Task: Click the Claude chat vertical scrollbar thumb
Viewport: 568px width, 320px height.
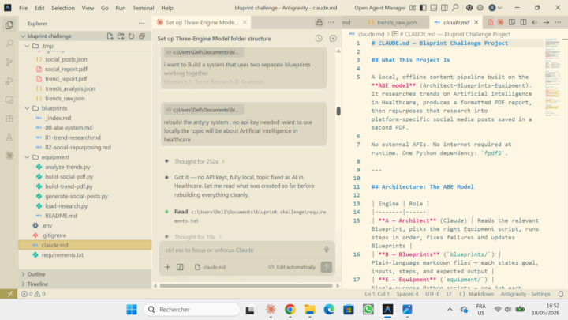Action: (x=338, y=111)
